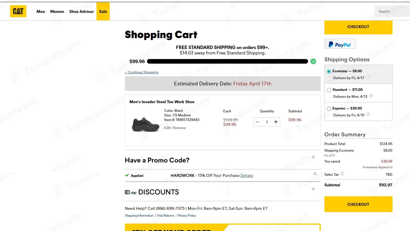Click Color: Black text

174,111
